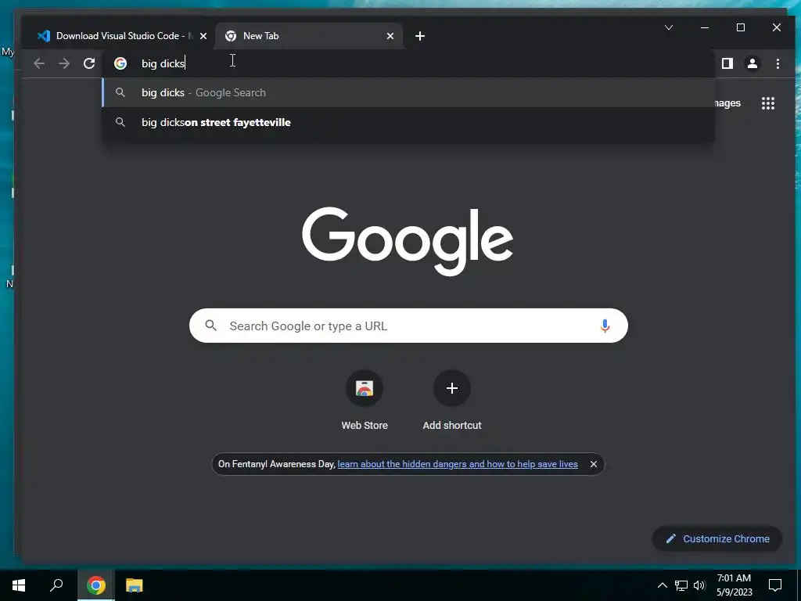The height and width of the screenshot is (601, 801).
Task: Show hidden system tray icons
Action: (662, 585)
